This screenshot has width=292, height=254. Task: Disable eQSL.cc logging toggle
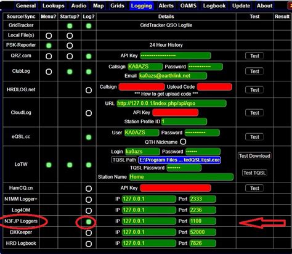pos(89,137)
